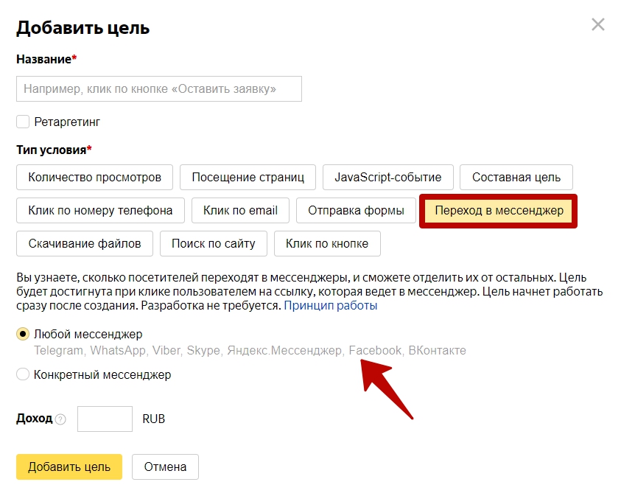Choose Скачивание файлов condition type
Image resolution: width=621 pixels, height=496 pixels.
tap(85, 244)
